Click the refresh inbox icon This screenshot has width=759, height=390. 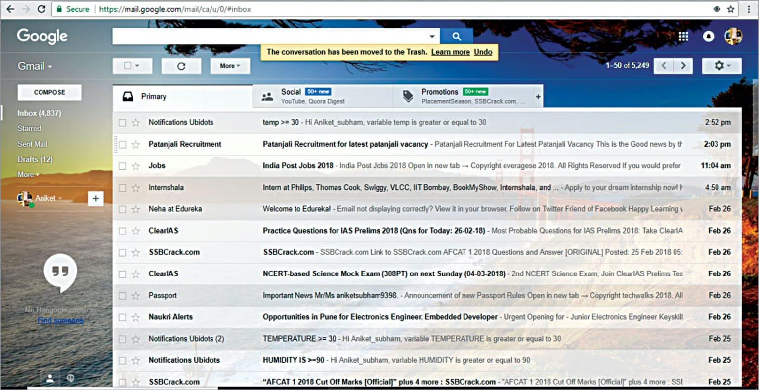coord(181,65)
